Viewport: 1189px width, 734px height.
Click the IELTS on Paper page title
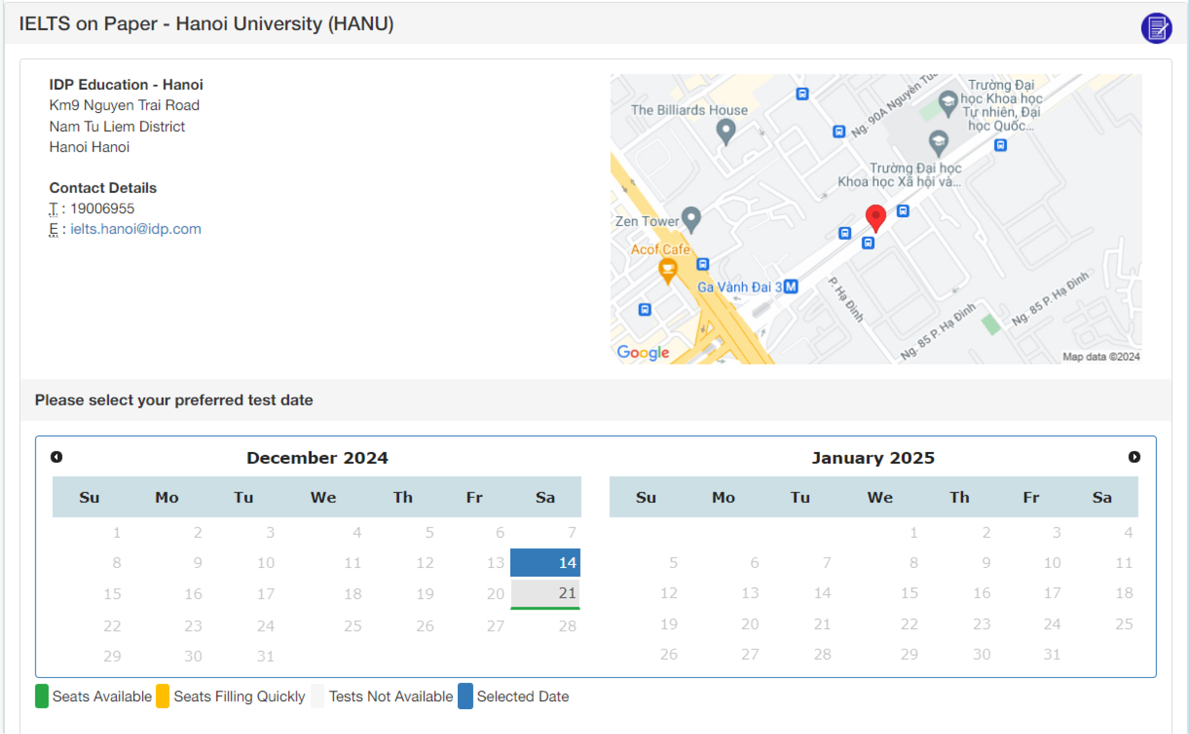tap(206, 24)
